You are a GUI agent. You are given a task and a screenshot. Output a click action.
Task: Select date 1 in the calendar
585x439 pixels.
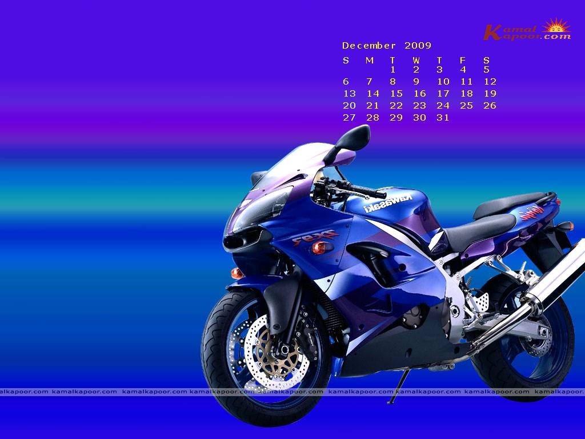point(393,69)
